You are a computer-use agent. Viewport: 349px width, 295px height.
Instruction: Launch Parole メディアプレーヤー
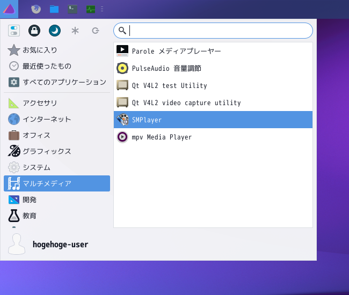pyautogui.click(x=213, y=51)
